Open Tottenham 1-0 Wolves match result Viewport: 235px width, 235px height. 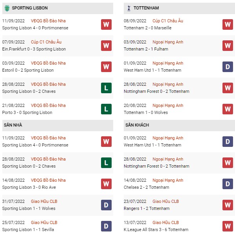coord(146,112)
